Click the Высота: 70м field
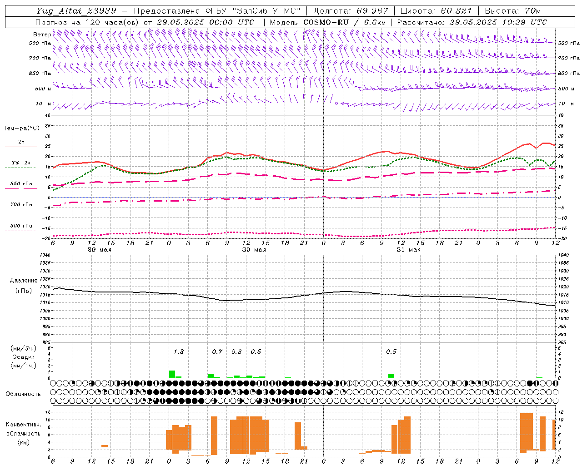The height and width of the screenshot is (465, 582). click(x=513, y=11)
